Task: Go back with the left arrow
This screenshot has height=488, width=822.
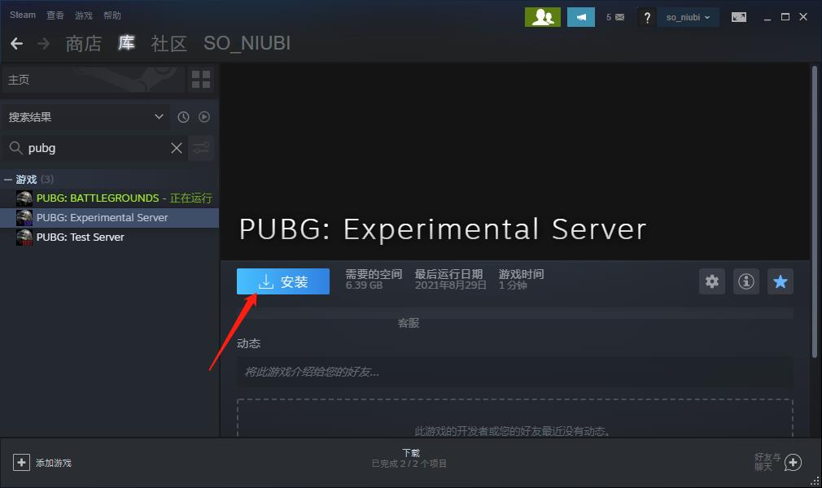Action: (17, 43)
